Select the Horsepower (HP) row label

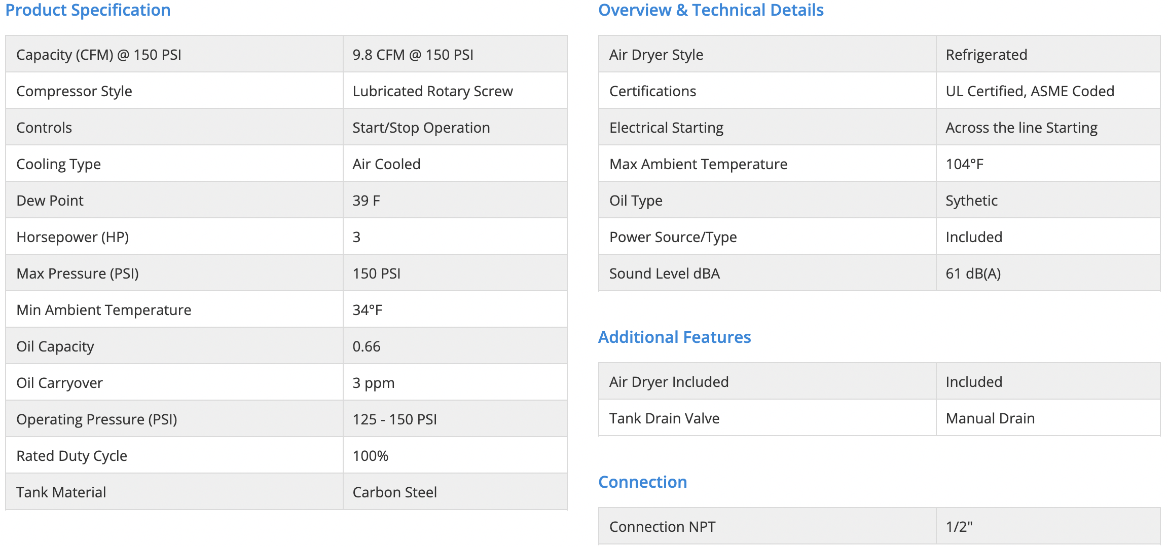coord(72,237)
